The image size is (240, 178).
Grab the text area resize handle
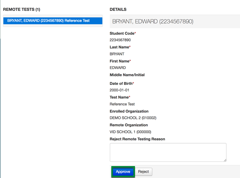click(225, 160)
